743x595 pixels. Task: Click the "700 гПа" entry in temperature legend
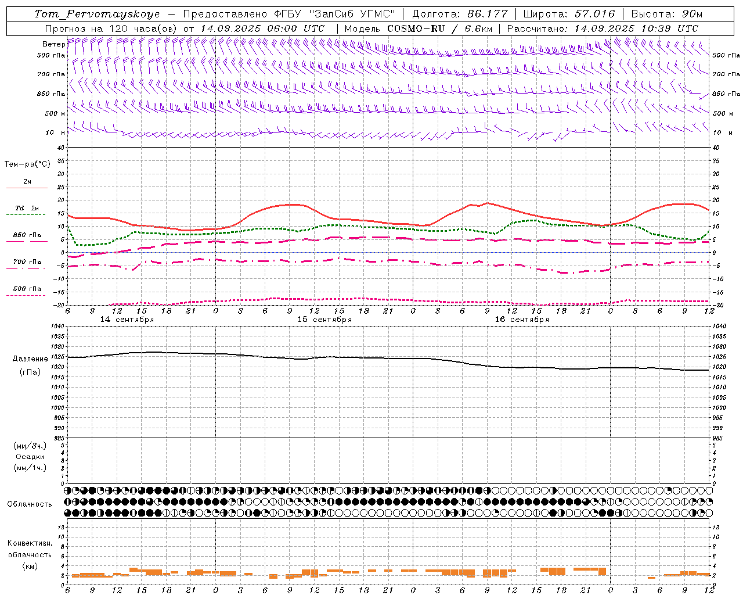pos(27,262)
